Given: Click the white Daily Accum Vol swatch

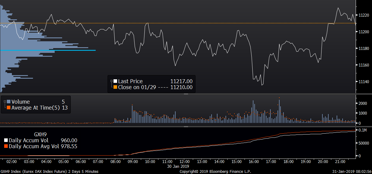Looking at the screenshot, I should (x=6, y=140).
